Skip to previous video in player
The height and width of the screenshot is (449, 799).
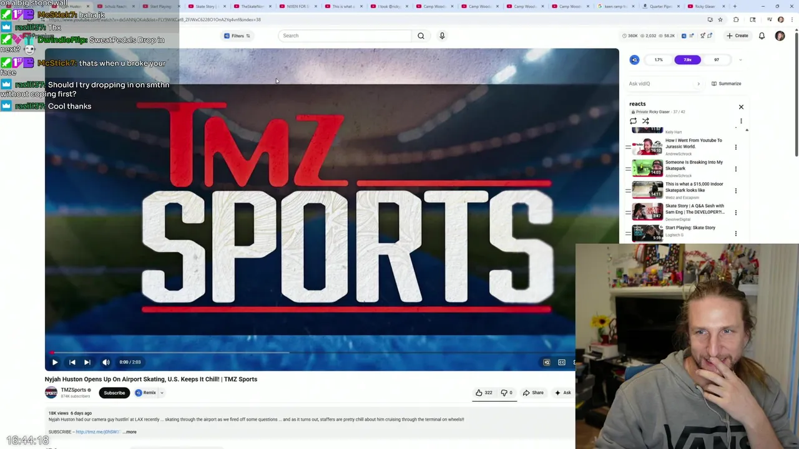pos(72,362)
